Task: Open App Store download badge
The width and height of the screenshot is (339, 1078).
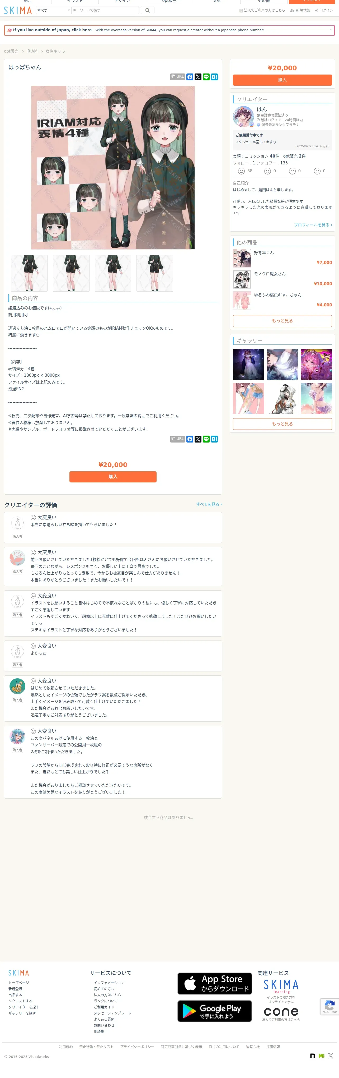Action: click(x=214, y=983)
